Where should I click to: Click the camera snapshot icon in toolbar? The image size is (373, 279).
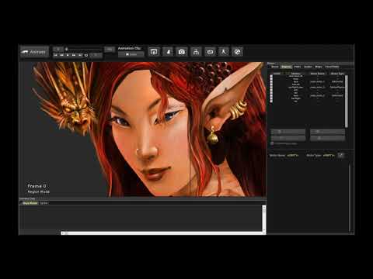[182, 52]
